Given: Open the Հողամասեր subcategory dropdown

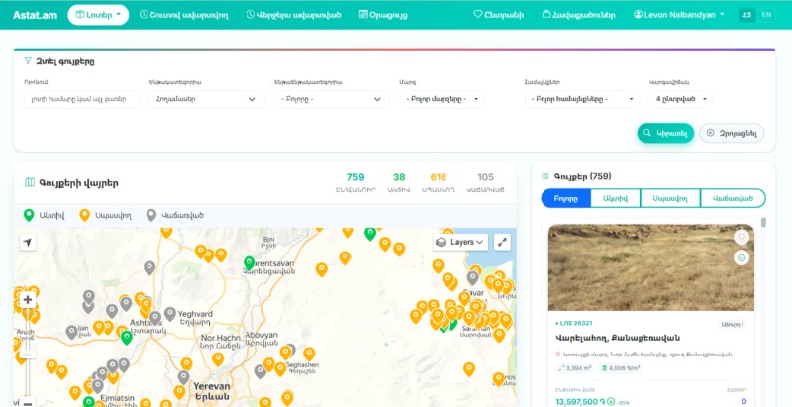Looking at the screenshot, I should coord(207,99).
